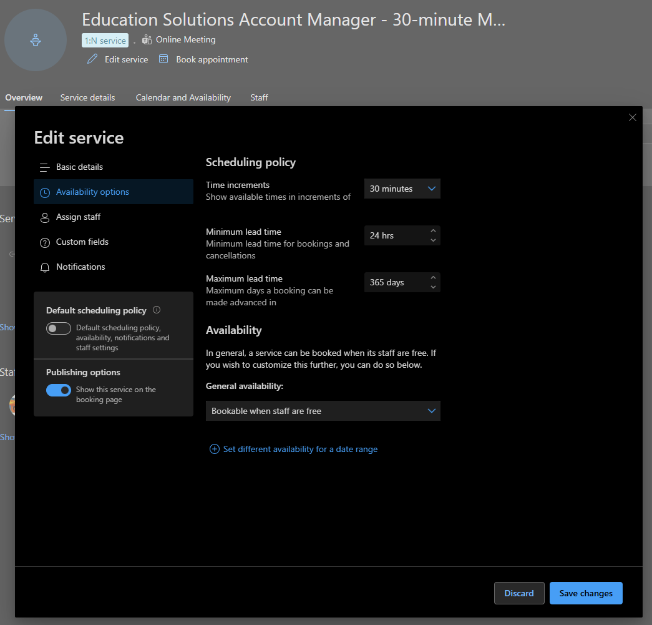Click Save changes button

585,593
